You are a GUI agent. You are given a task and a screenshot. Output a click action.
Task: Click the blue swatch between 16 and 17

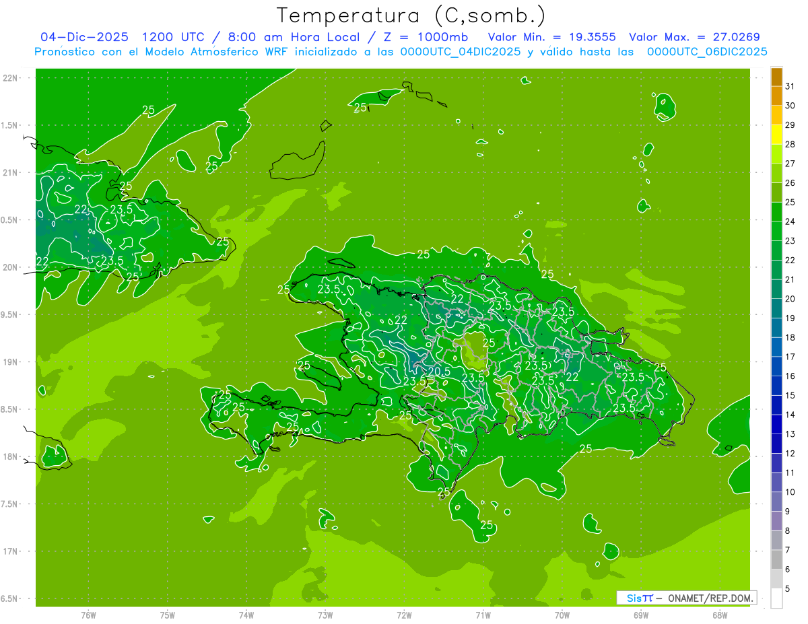777,367
